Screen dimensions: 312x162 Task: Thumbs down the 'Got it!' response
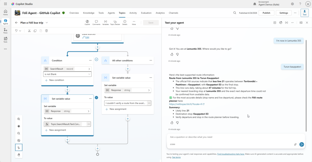(177, 54)
